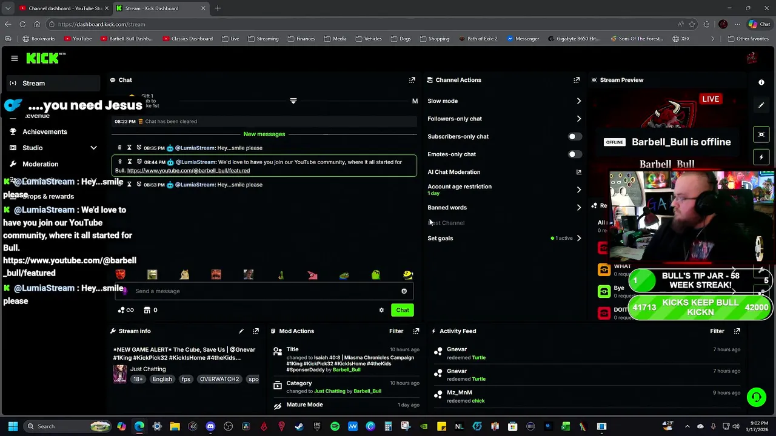Open Discord from the taskbar
The height and width of the screenshot is (436, 776).
210,426
